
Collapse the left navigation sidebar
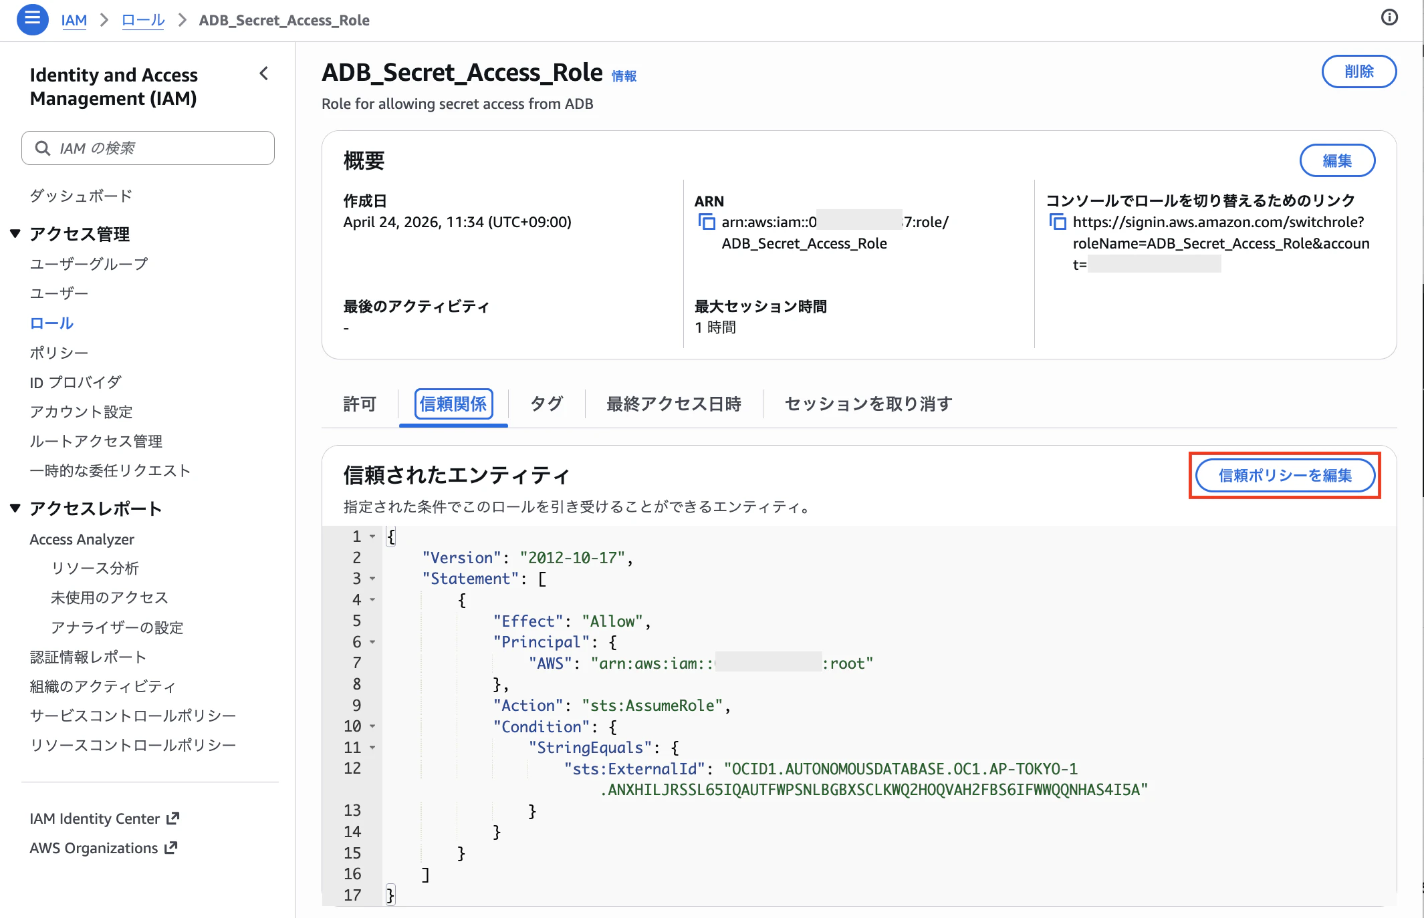[263, 73]
